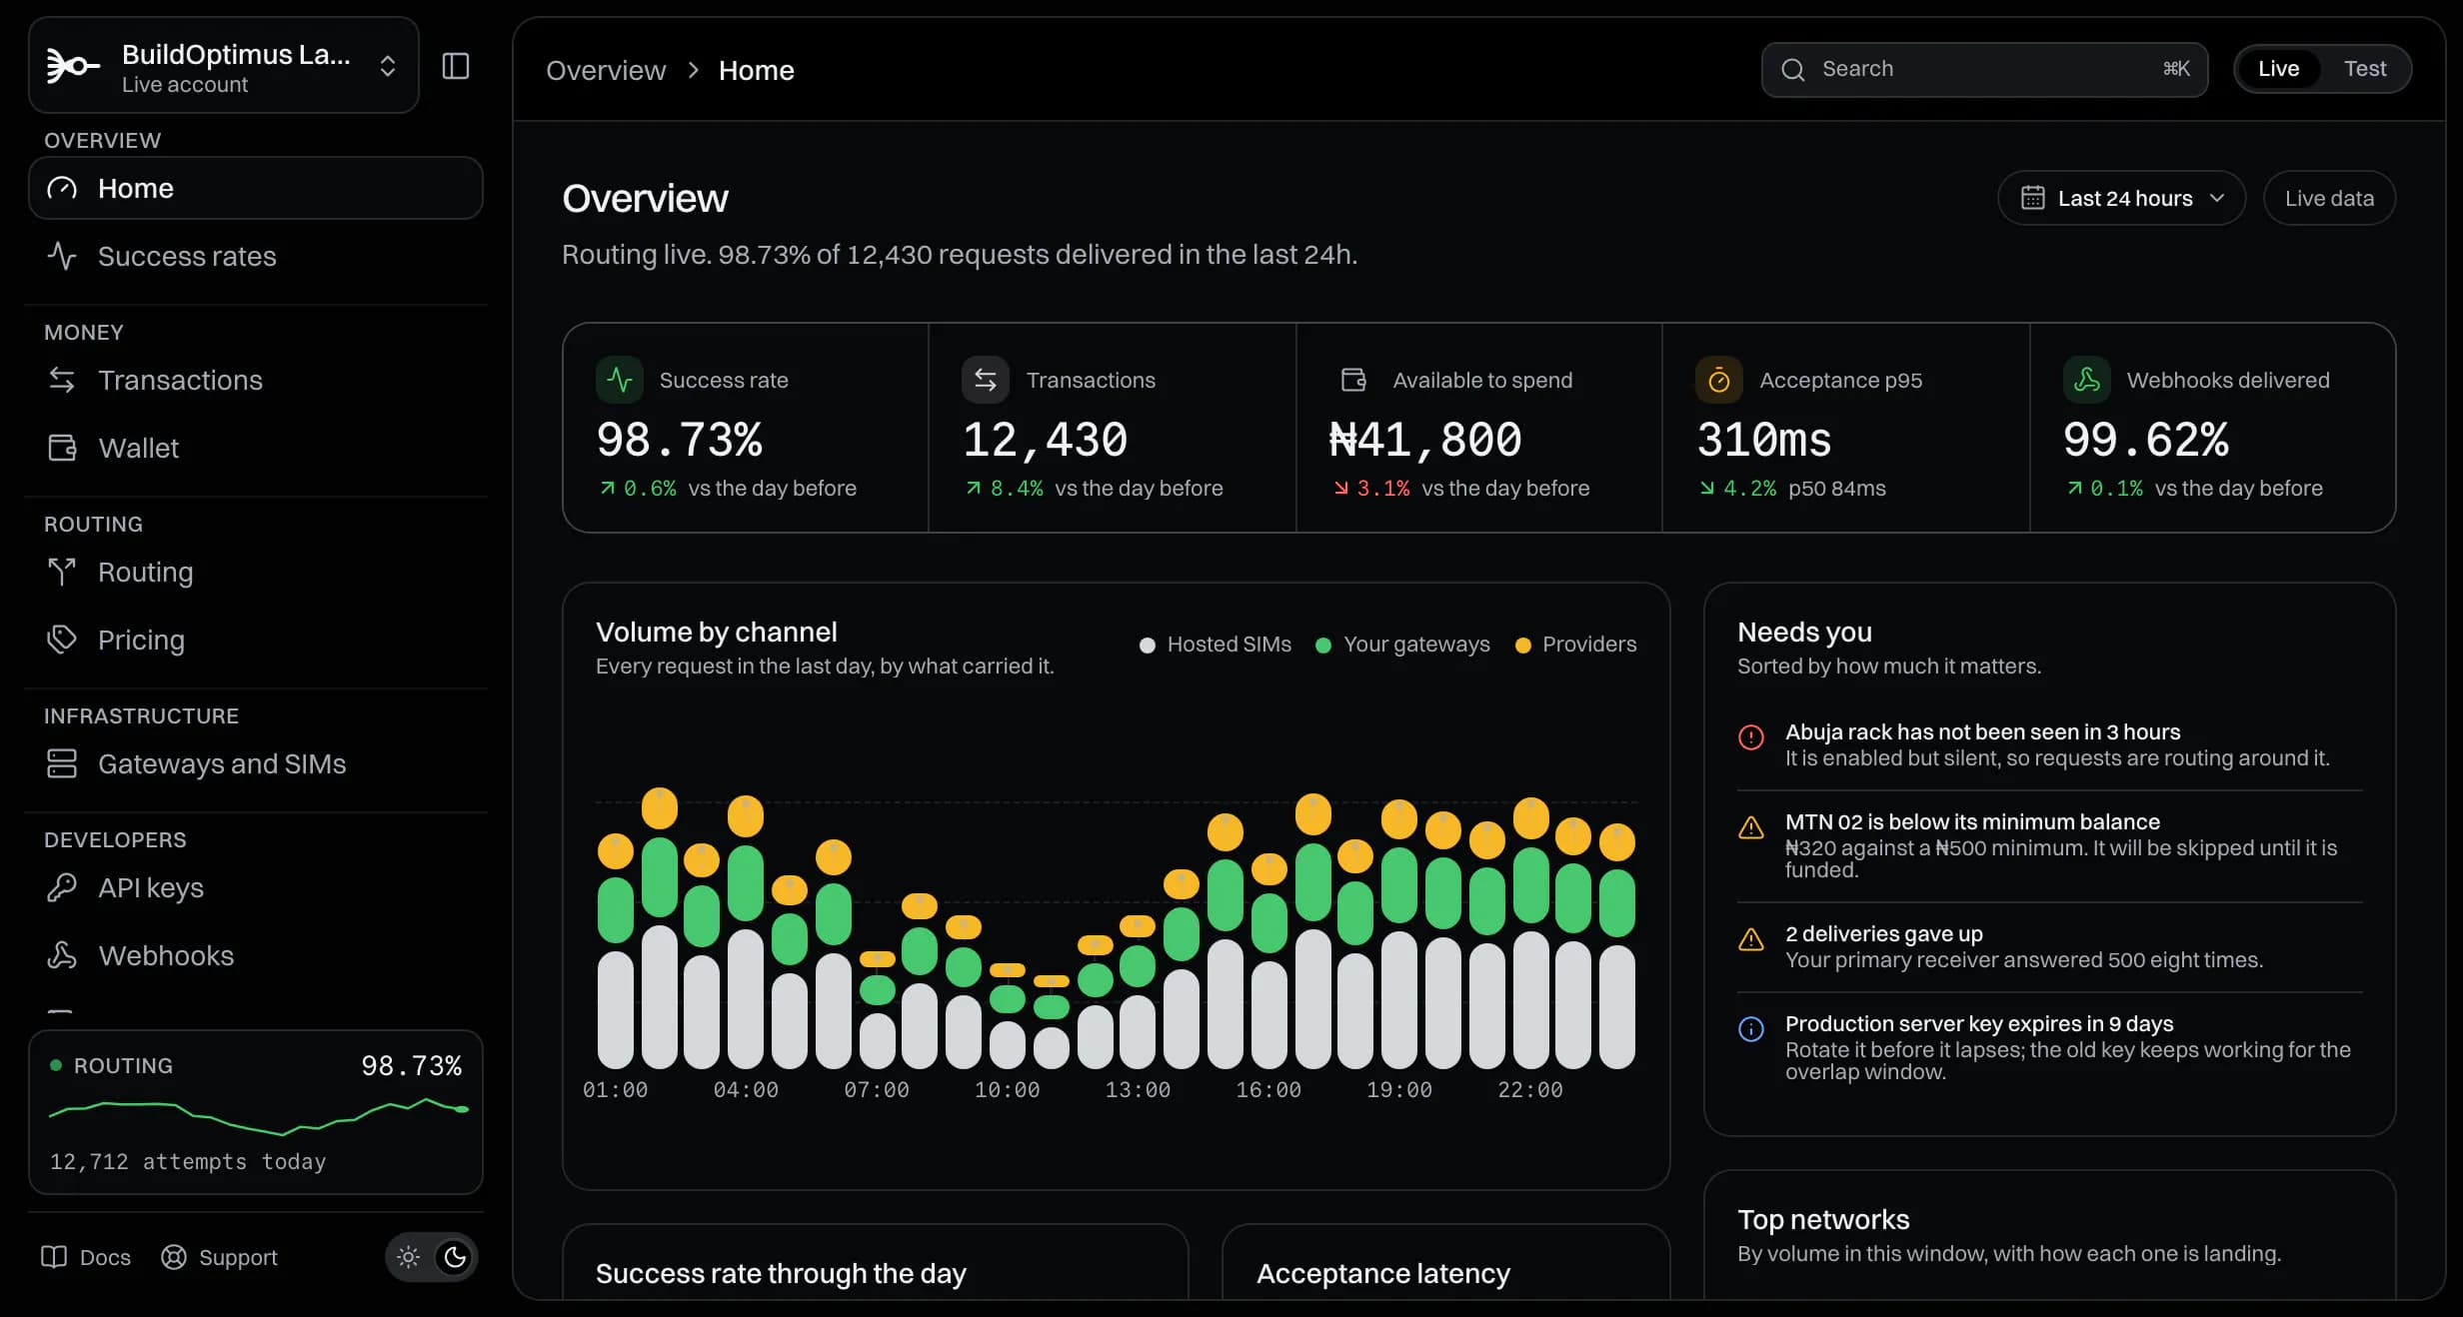Switch to Test mode

click(x=2365, y=69)
